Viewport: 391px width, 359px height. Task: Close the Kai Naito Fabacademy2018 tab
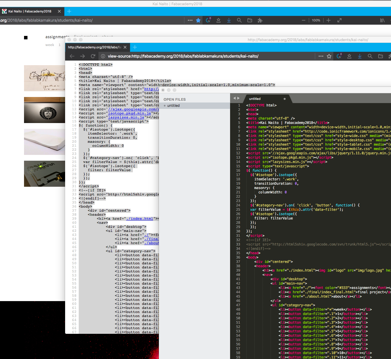[x=59, y=11]
